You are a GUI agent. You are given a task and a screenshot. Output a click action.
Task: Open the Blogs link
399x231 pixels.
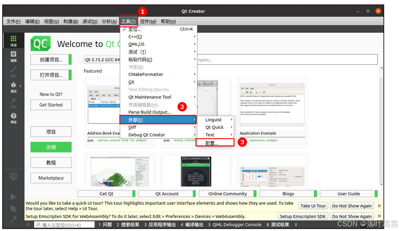288,194
